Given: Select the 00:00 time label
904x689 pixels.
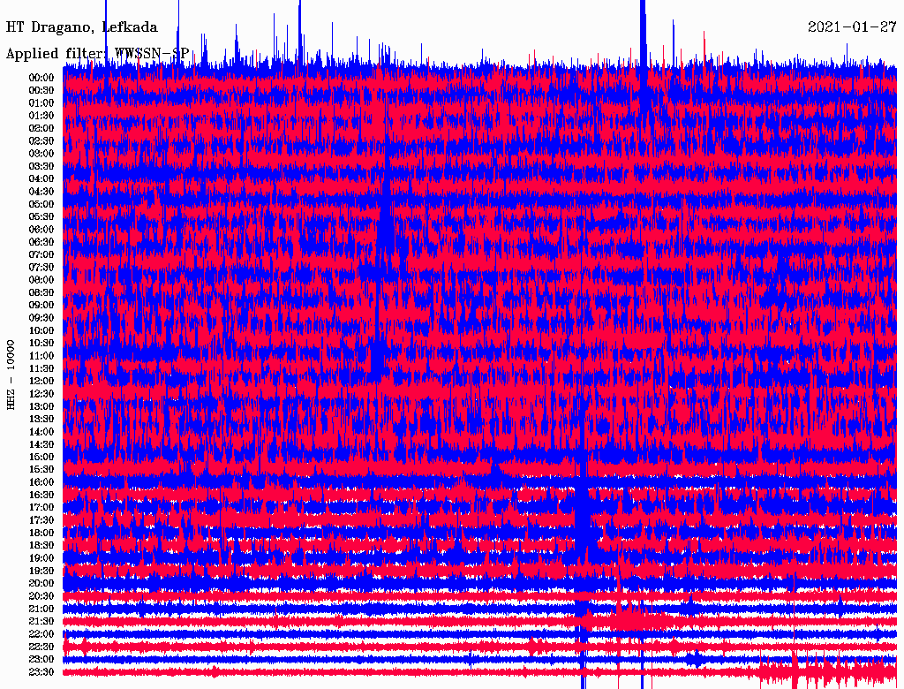Looking at the screenshot, I should tap(41, 78).
